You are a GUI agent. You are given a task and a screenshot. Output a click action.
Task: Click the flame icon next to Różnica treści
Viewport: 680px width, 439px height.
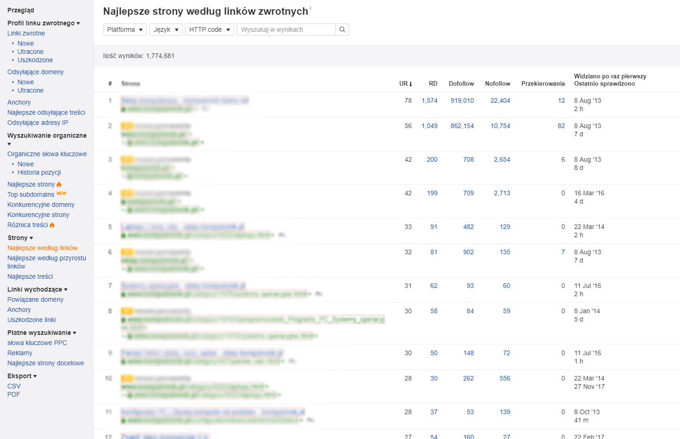click(52, 225)
